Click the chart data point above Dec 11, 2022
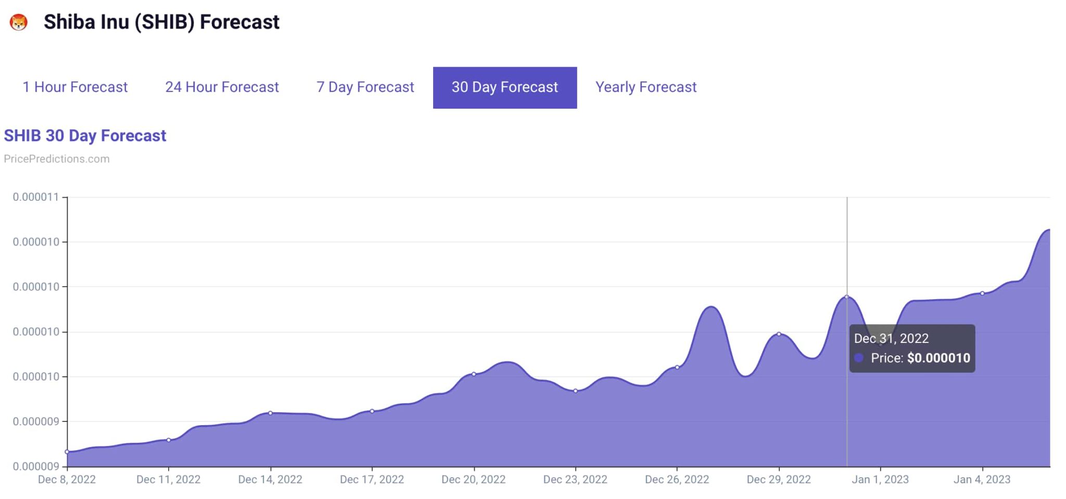This screenshot has width=1066, height=499. [x=169, y=440]
